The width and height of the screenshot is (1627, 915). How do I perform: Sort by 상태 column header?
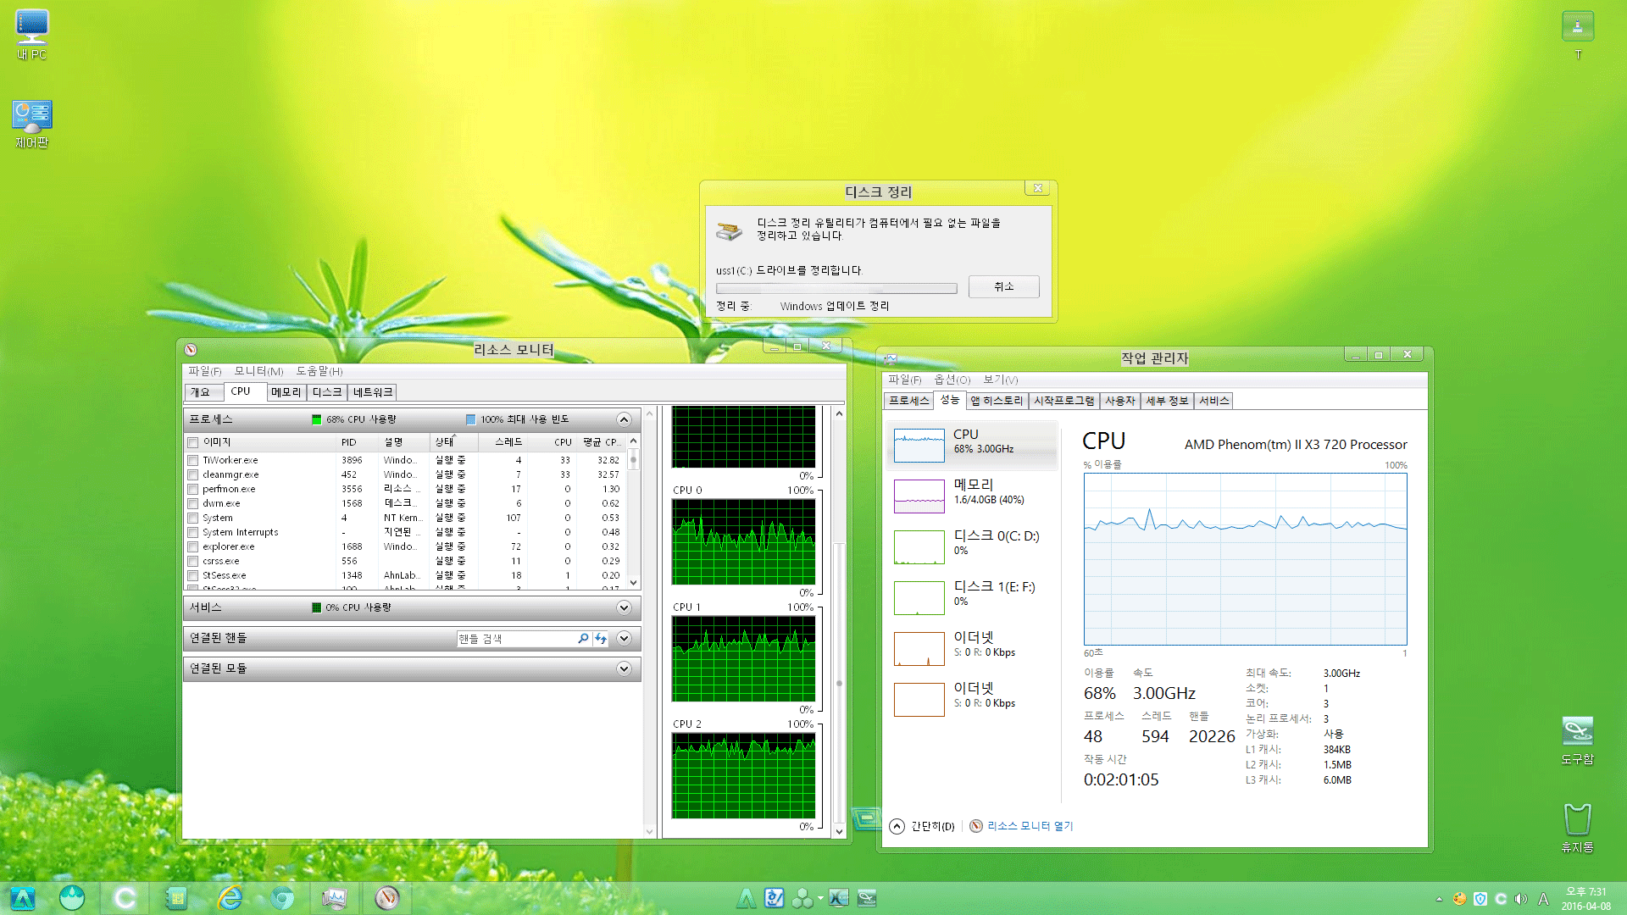click(x=453, y=442)
